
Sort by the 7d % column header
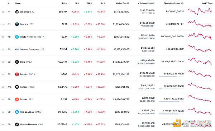point(103,3)
